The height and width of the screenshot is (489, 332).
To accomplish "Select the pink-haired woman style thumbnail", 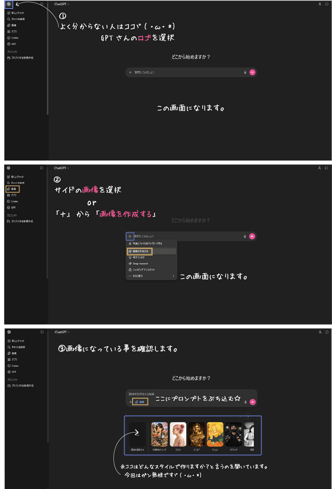I will 177,434.
